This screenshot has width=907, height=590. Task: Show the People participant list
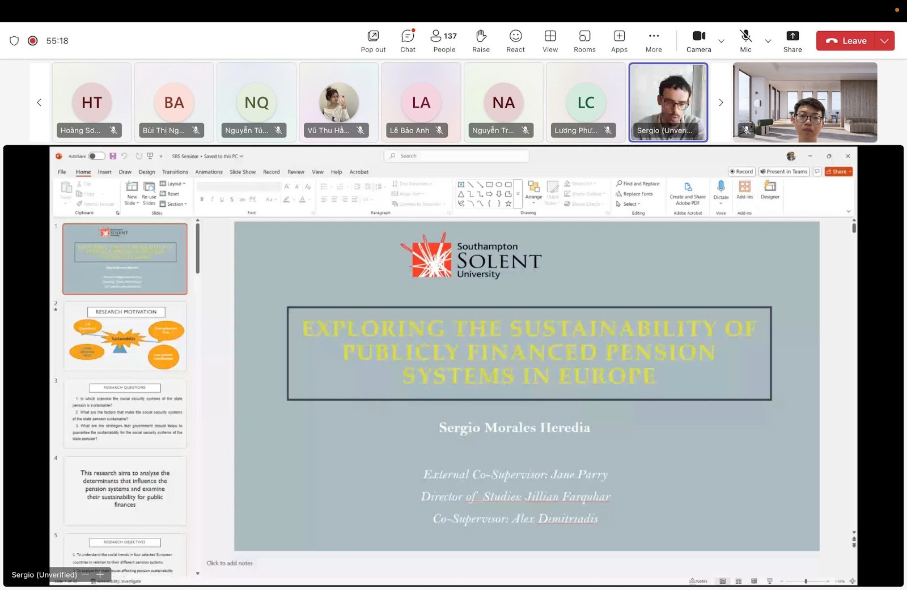[x=444, y=41]
